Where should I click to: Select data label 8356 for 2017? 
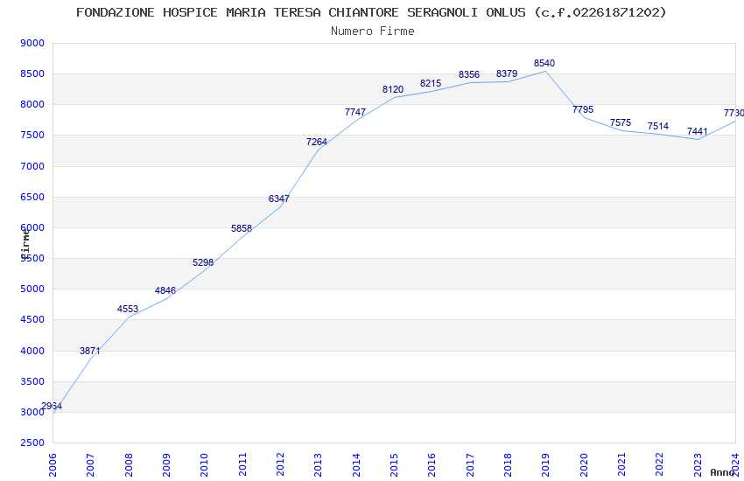[469, 74]
